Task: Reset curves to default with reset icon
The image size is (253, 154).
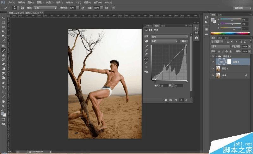Action: click(x=176, y=100)
